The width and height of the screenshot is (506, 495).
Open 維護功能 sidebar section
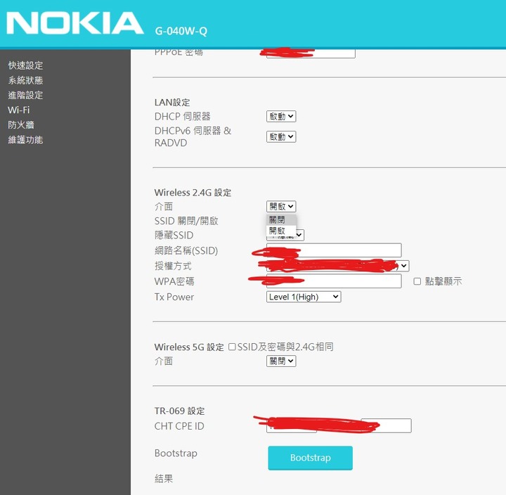coord(25,140)
